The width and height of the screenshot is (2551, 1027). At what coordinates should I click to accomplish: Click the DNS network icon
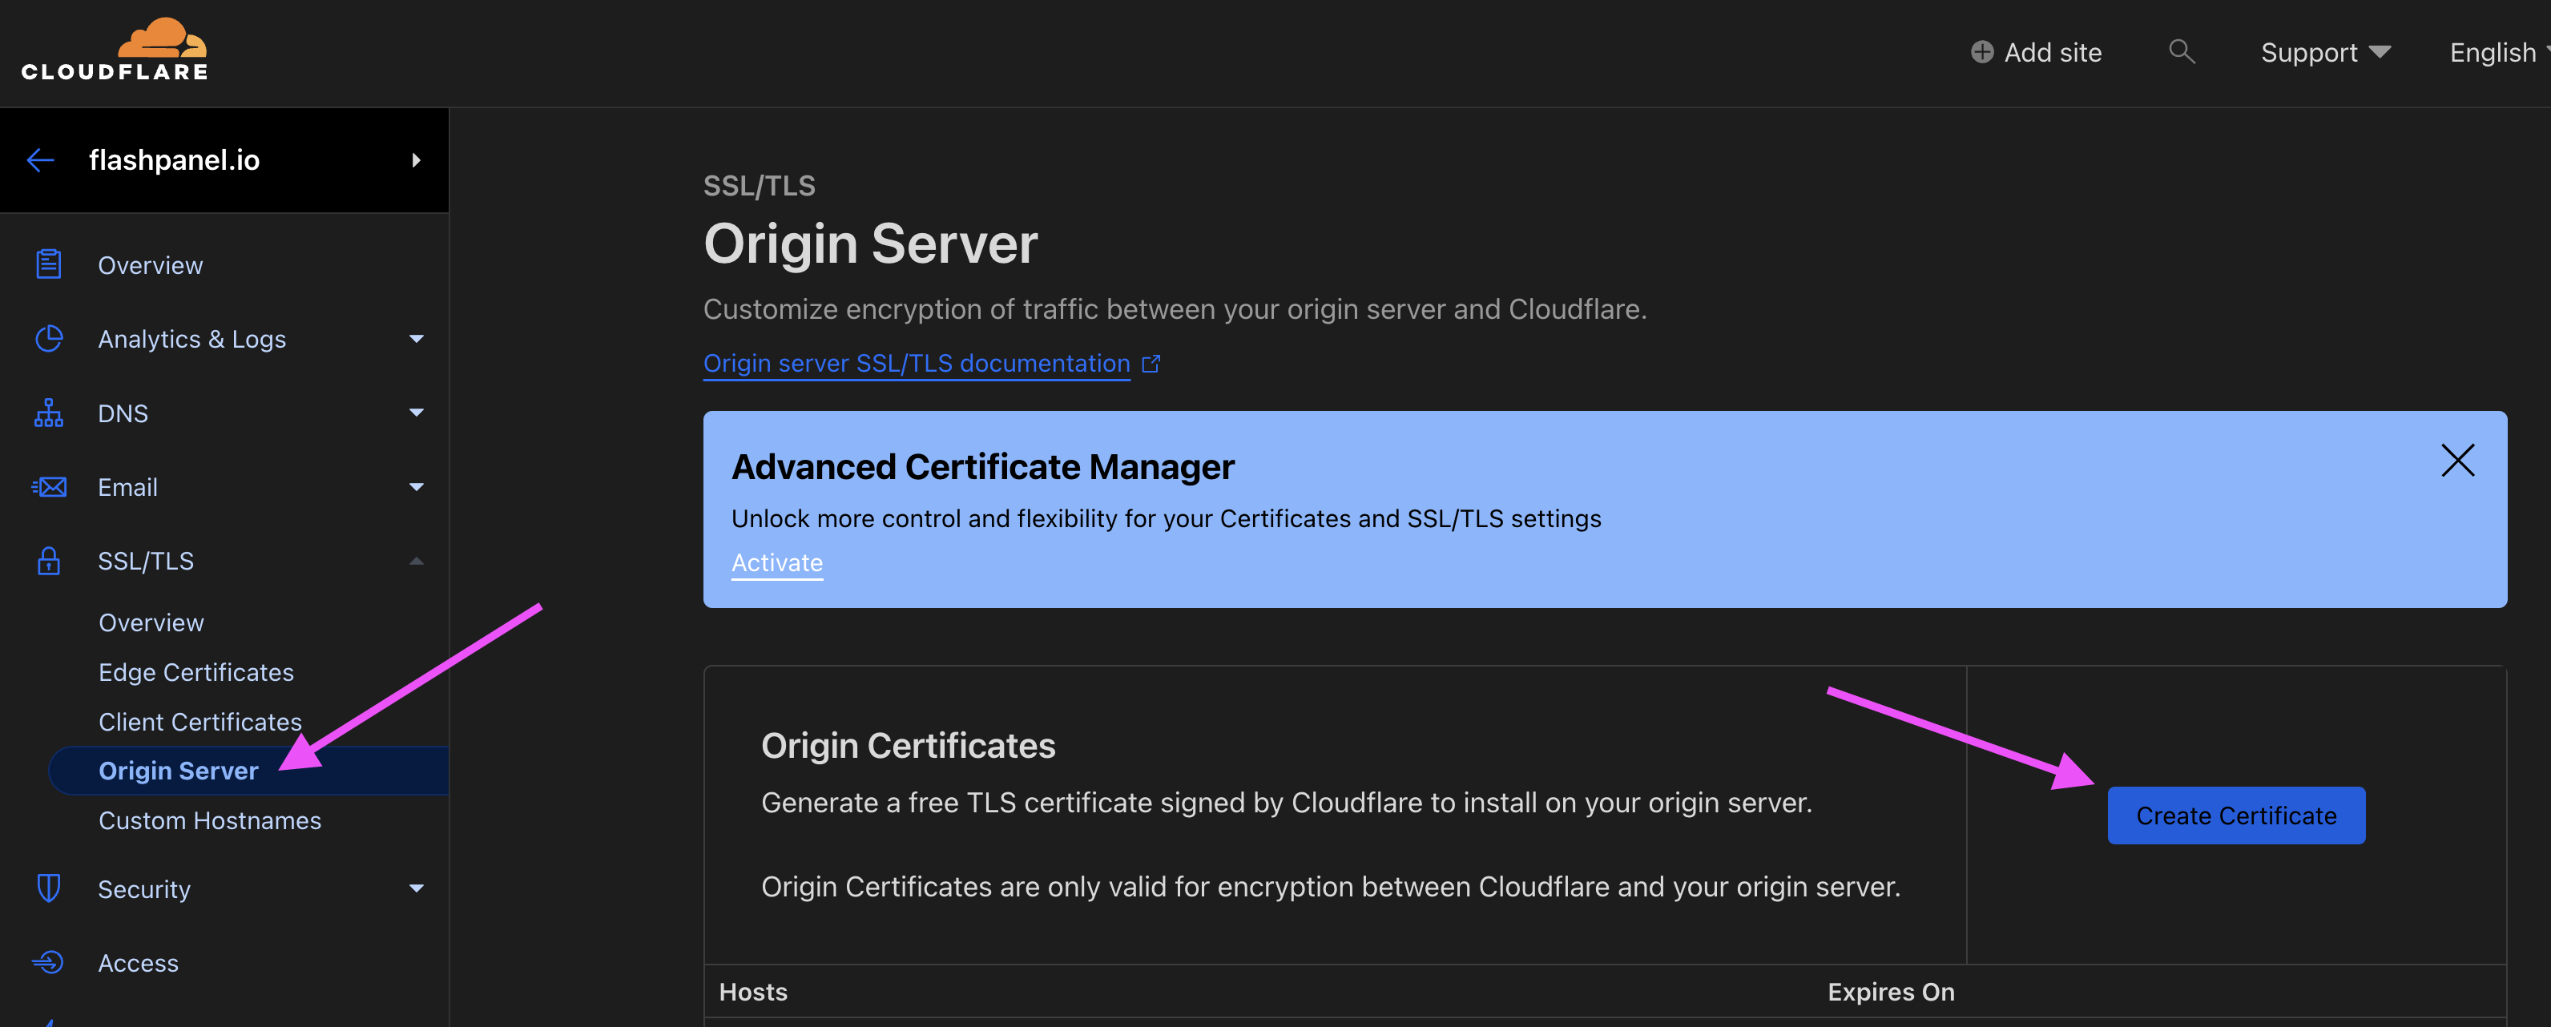(x=47, y=412)
